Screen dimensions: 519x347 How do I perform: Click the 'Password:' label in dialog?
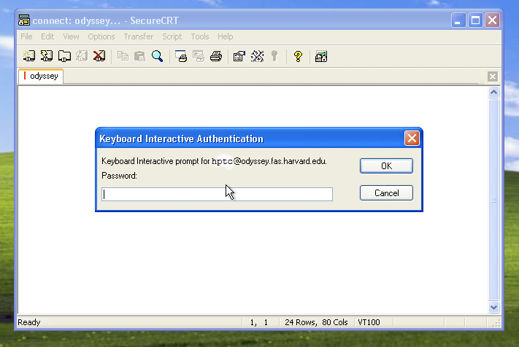(x=119, y=176)
